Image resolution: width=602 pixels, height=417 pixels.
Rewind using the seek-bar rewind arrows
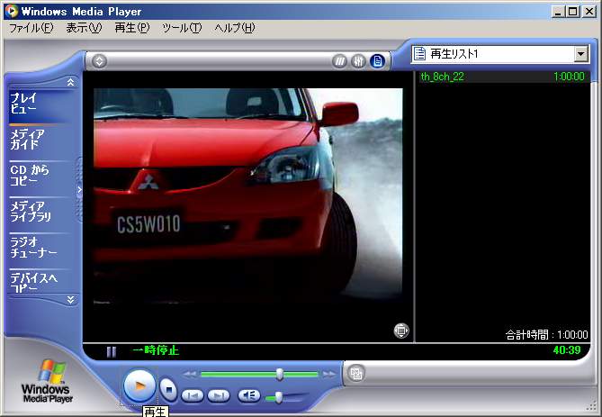click(190, 374)
